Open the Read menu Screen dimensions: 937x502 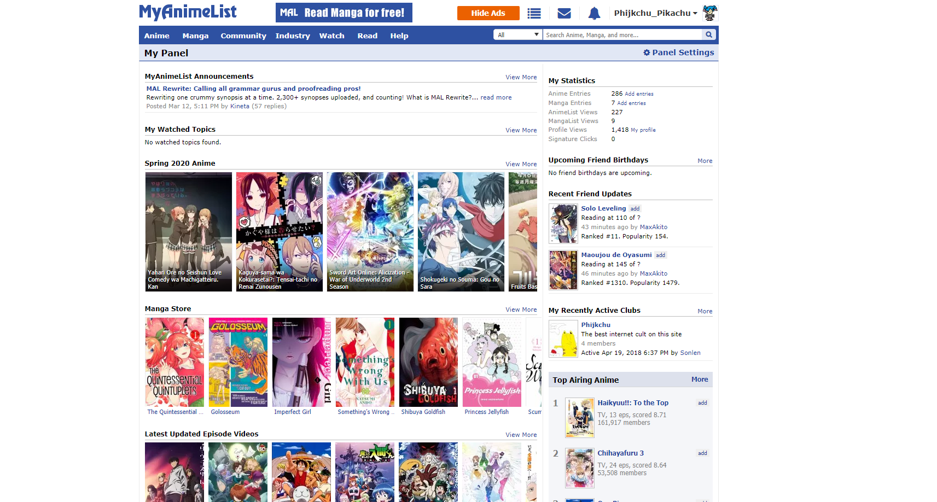pos(368,36)
